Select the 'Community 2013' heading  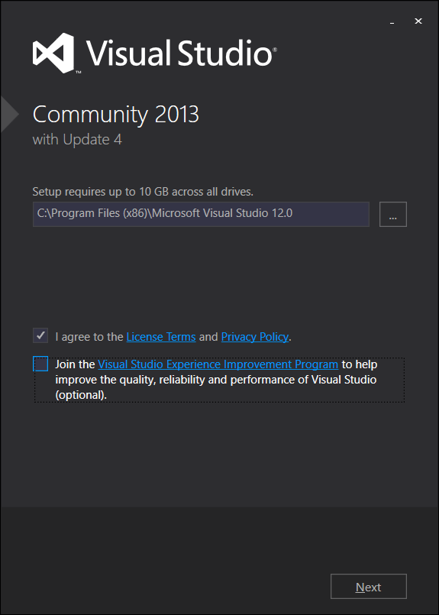pyautogui.click(x=116, y=115)
